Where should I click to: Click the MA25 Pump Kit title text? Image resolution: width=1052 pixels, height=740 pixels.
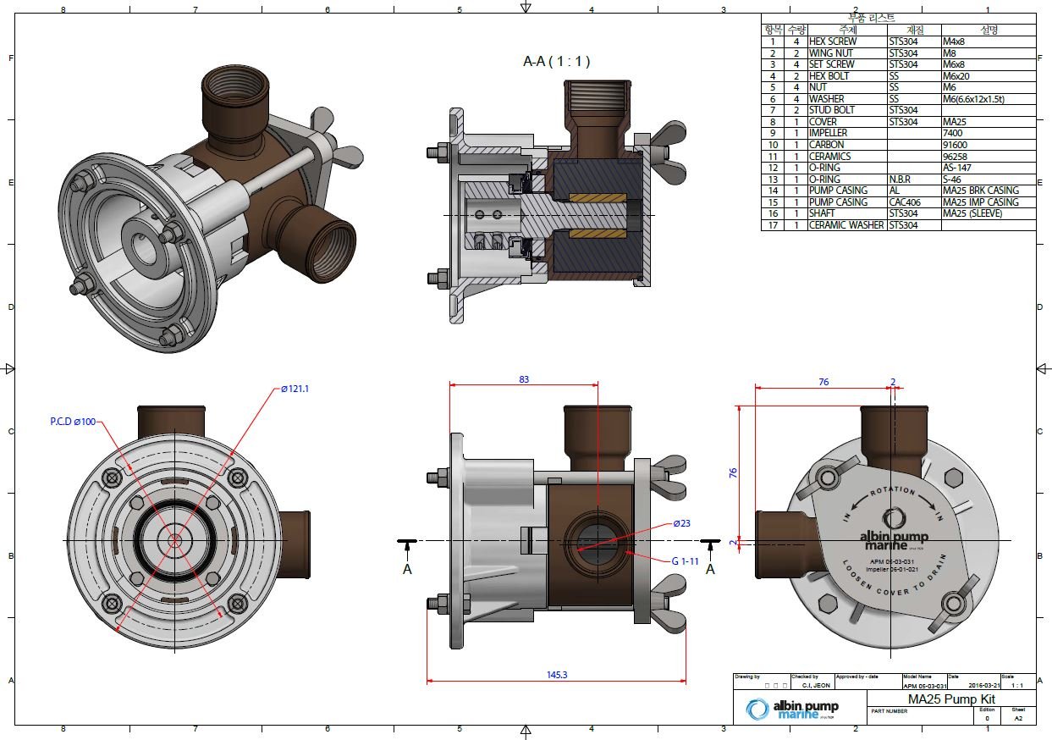939,699
